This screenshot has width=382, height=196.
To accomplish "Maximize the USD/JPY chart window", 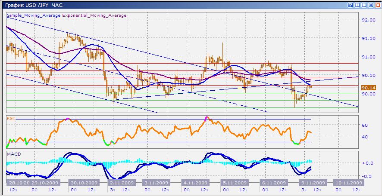I will pos(370,5).
